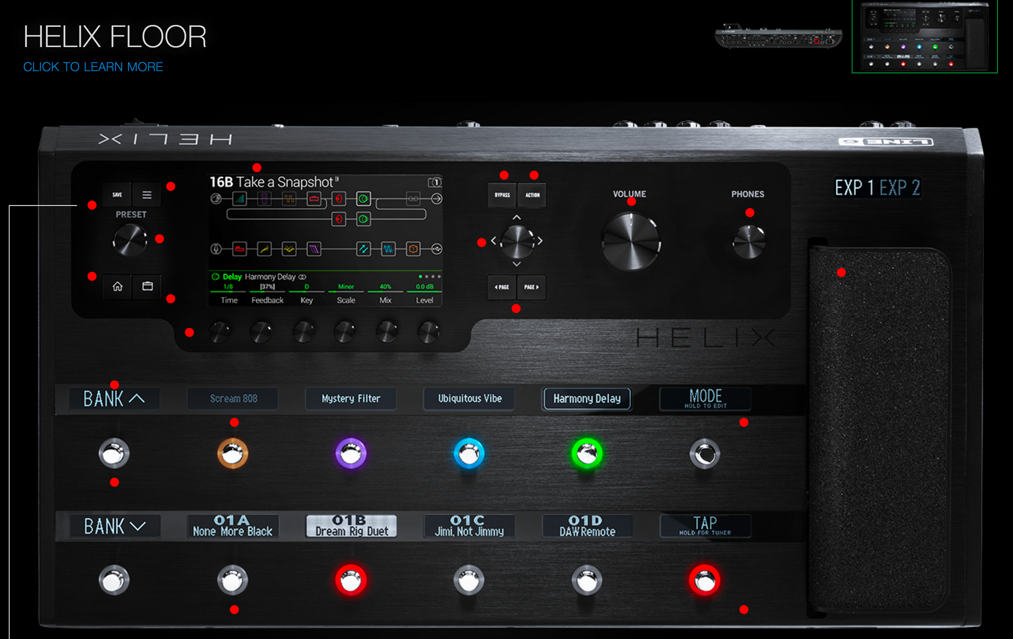Click the MODE hold to edit scribble strip
The width and height of the screenshot is (1013, 639).
[x=705, y=399]
